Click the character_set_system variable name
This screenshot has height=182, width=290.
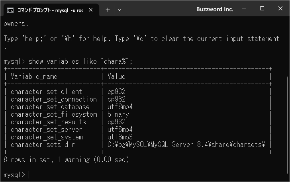(x=47, y=137)
